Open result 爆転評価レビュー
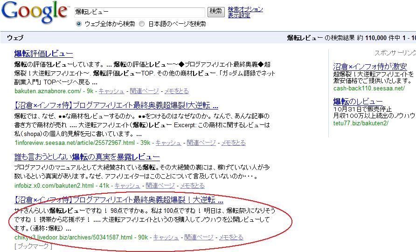Image resolution: width=416 pixels, height=252 pixels. 43,54
